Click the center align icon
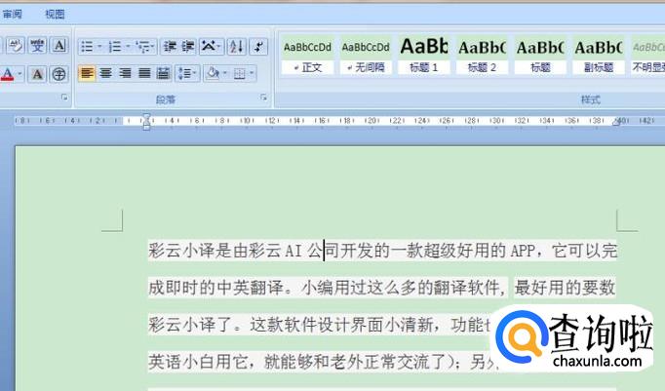This screenshot has height=391, width=665. point(106,73)
